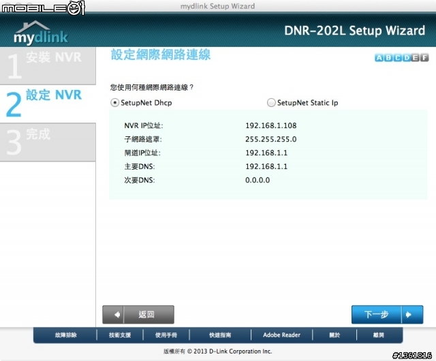Choose SetupNet Static Ip option
The width and height of the screenshot is (436, 361).
coord(271,103)
